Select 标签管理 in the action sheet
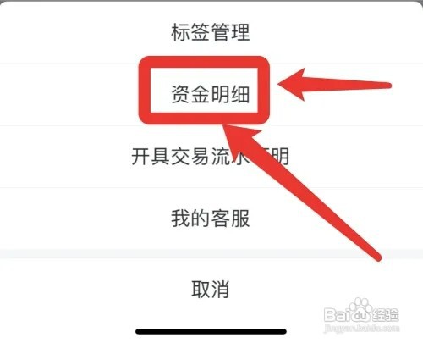The image size is (423, 343). [211, 32]
